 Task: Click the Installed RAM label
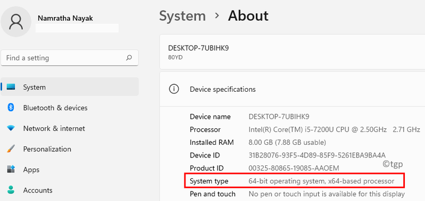pos(211,142)
